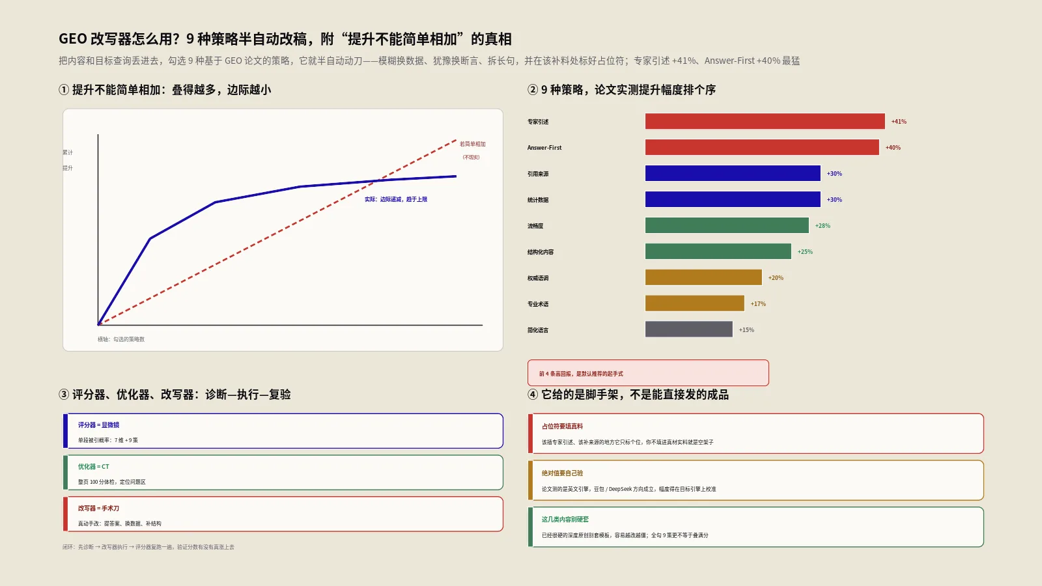The width and height of the screenshot is (1042, 586).
Task: Click the "+25%" value label
Action: (x=805, y=252)
